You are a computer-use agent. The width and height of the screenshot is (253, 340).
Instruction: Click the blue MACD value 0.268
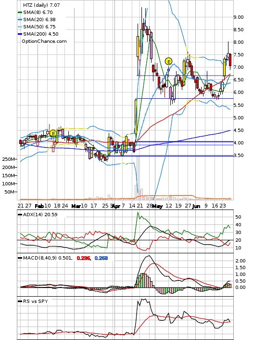(x=101, y=258)
